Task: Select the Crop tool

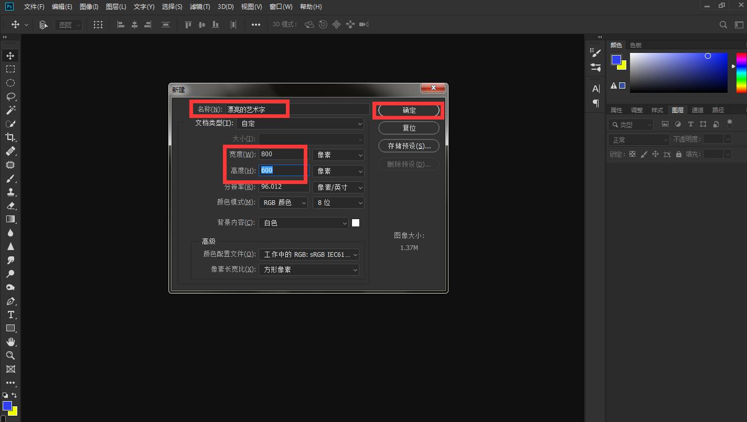Action: (x=10, y=137)
